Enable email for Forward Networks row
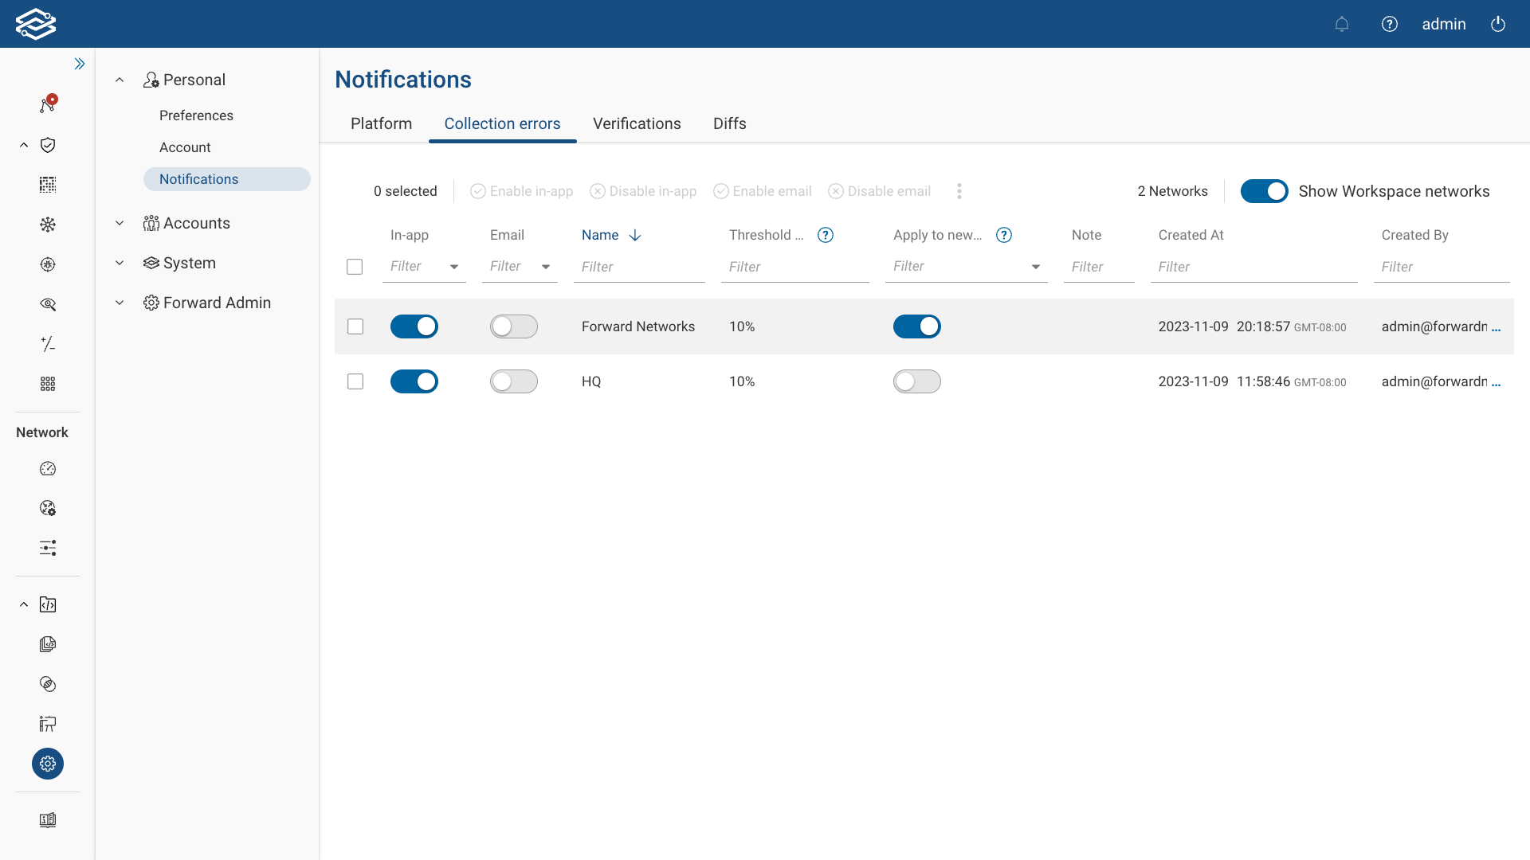Viewport: 1530px width, 860px height. [x=513, y=326]
